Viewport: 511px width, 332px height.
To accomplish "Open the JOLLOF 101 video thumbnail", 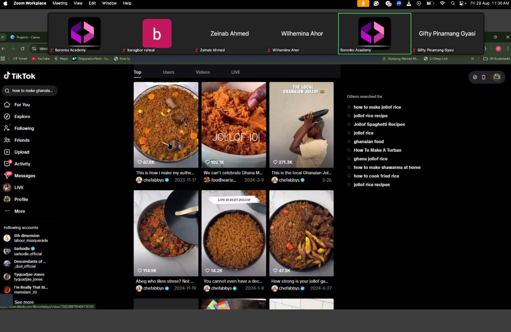I will click(234, 125).
